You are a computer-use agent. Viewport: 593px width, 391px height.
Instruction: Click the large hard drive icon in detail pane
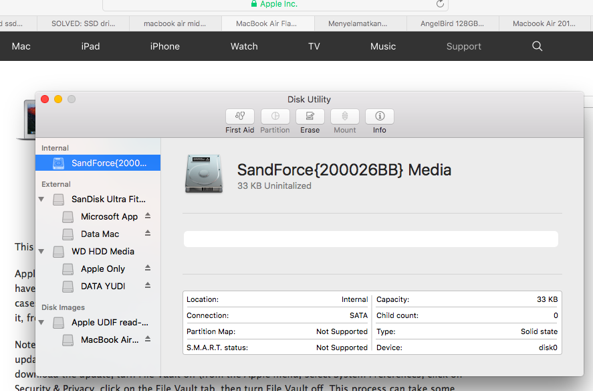[x=204, y=174]
